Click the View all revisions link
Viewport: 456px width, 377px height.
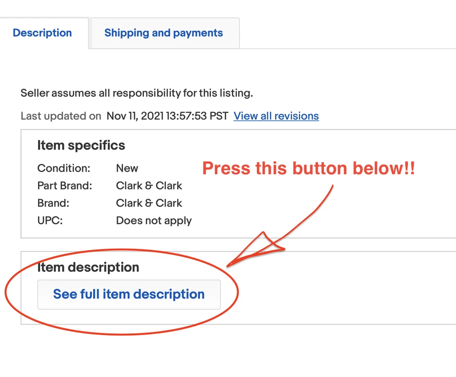(276, 116)
